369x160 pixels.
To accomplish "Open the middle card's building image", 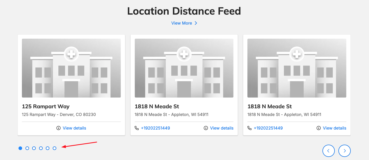I will tap(184, 68).
